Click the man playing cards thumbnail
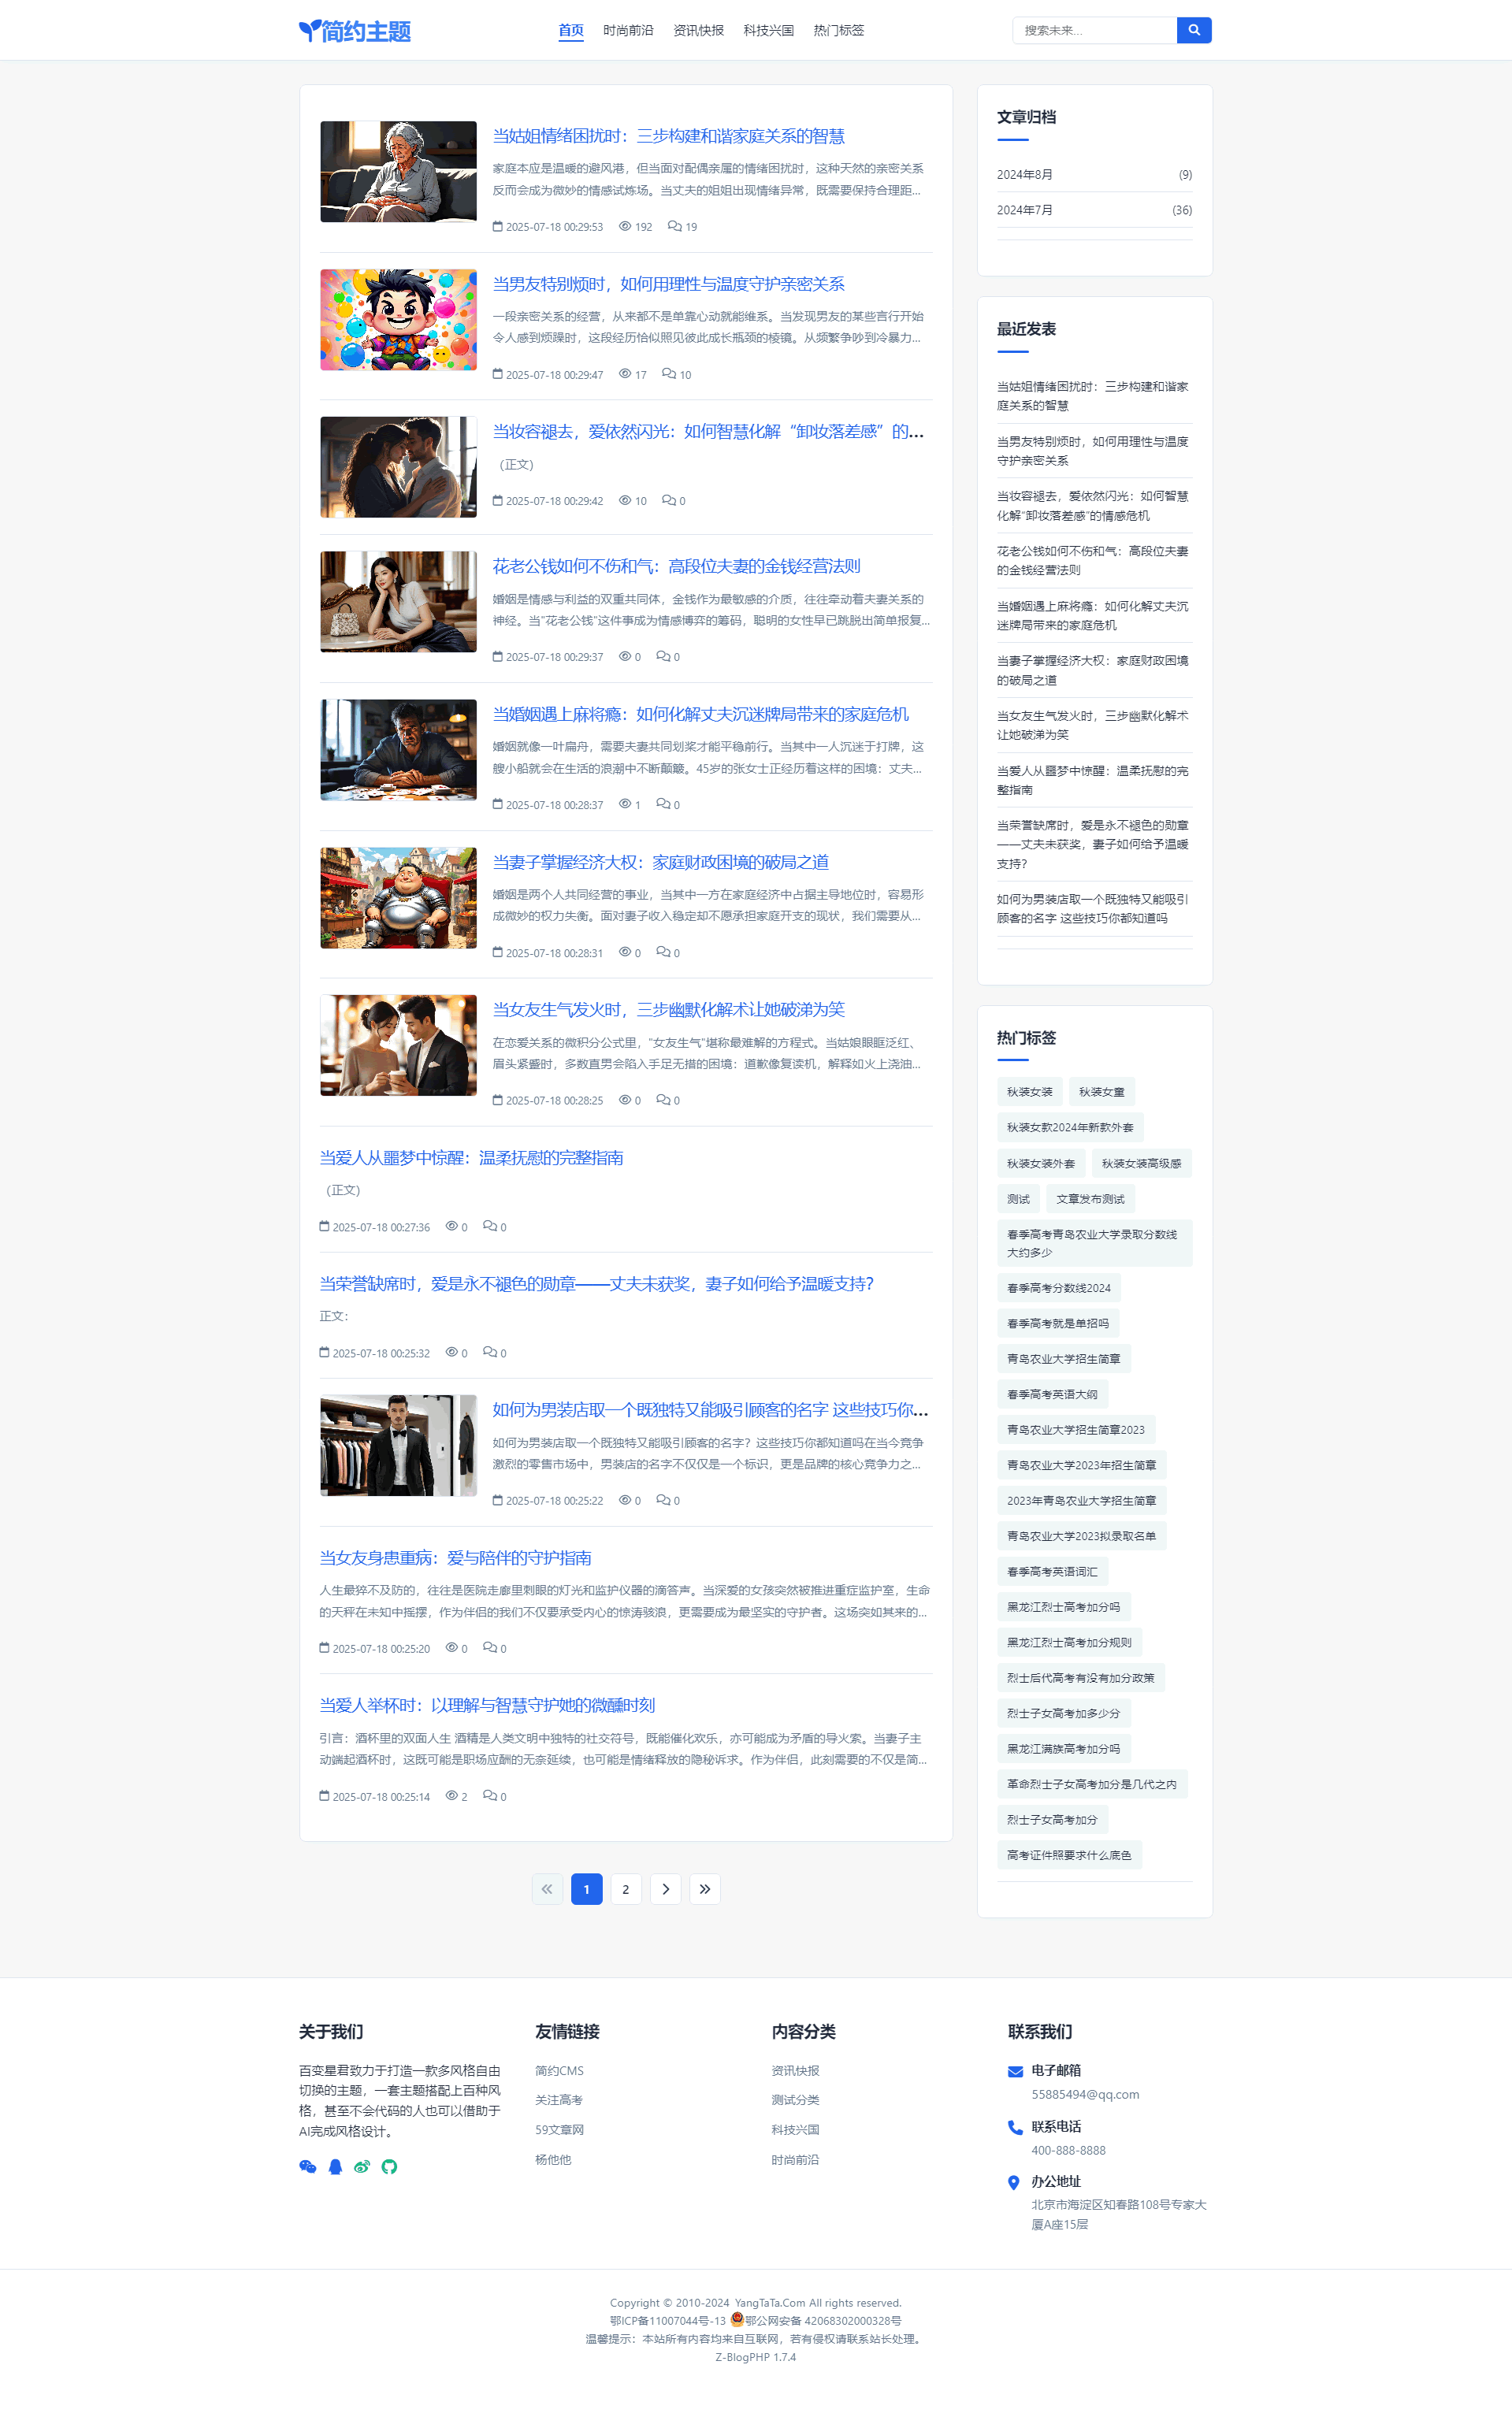The height and width of the screenshot is (2413, 1512). [398, 750]
